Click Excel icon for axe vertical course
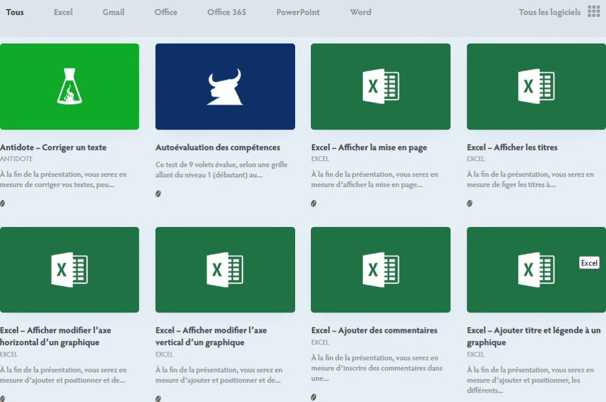 tap(225, 270)
